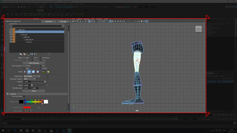Choose the Smooth paint operation
The image size is (237, 133).
tap(41, 68)
